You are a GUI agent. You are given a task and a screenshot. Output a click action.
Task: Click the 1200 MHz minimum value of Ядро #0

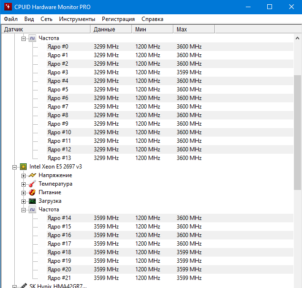(148, 47)
